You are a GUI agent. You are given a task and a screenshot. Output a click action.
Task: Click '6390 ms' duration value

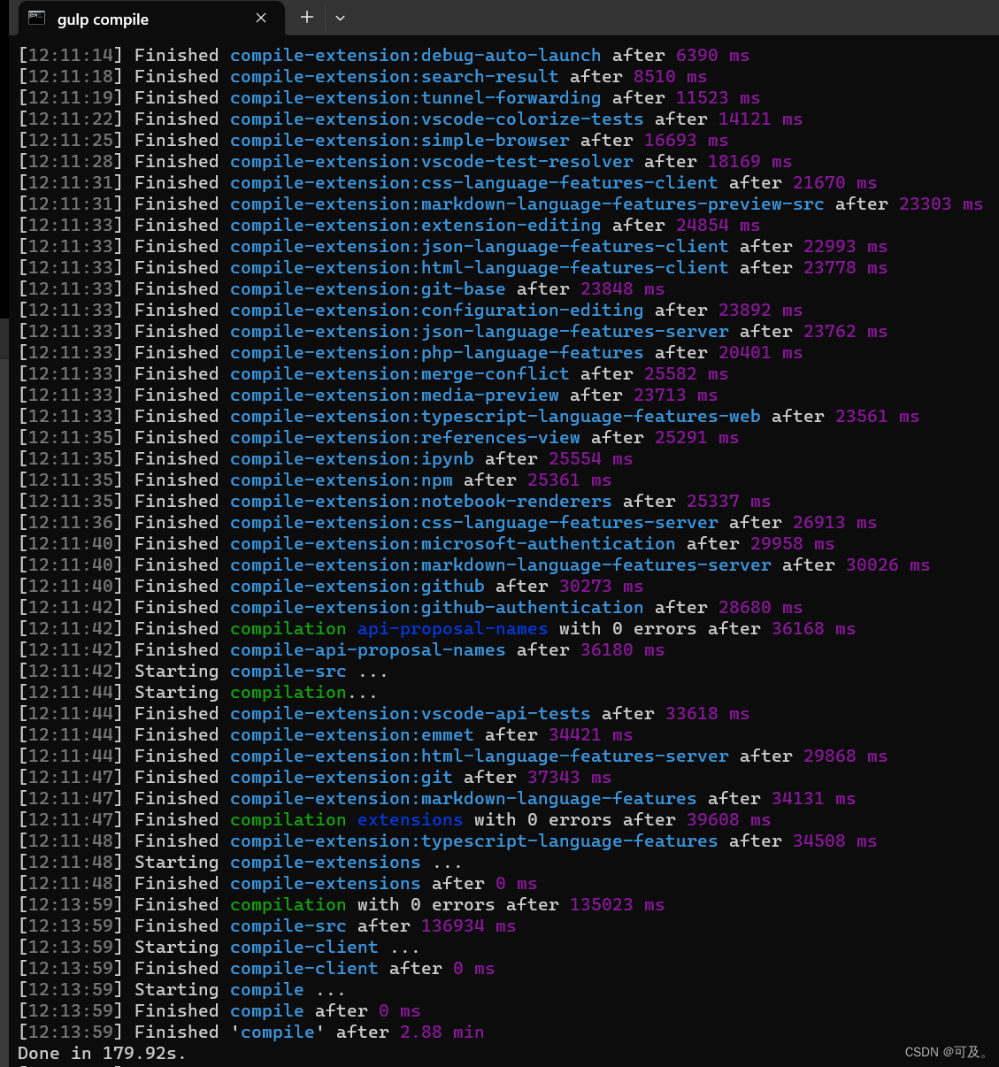[712, 56]
